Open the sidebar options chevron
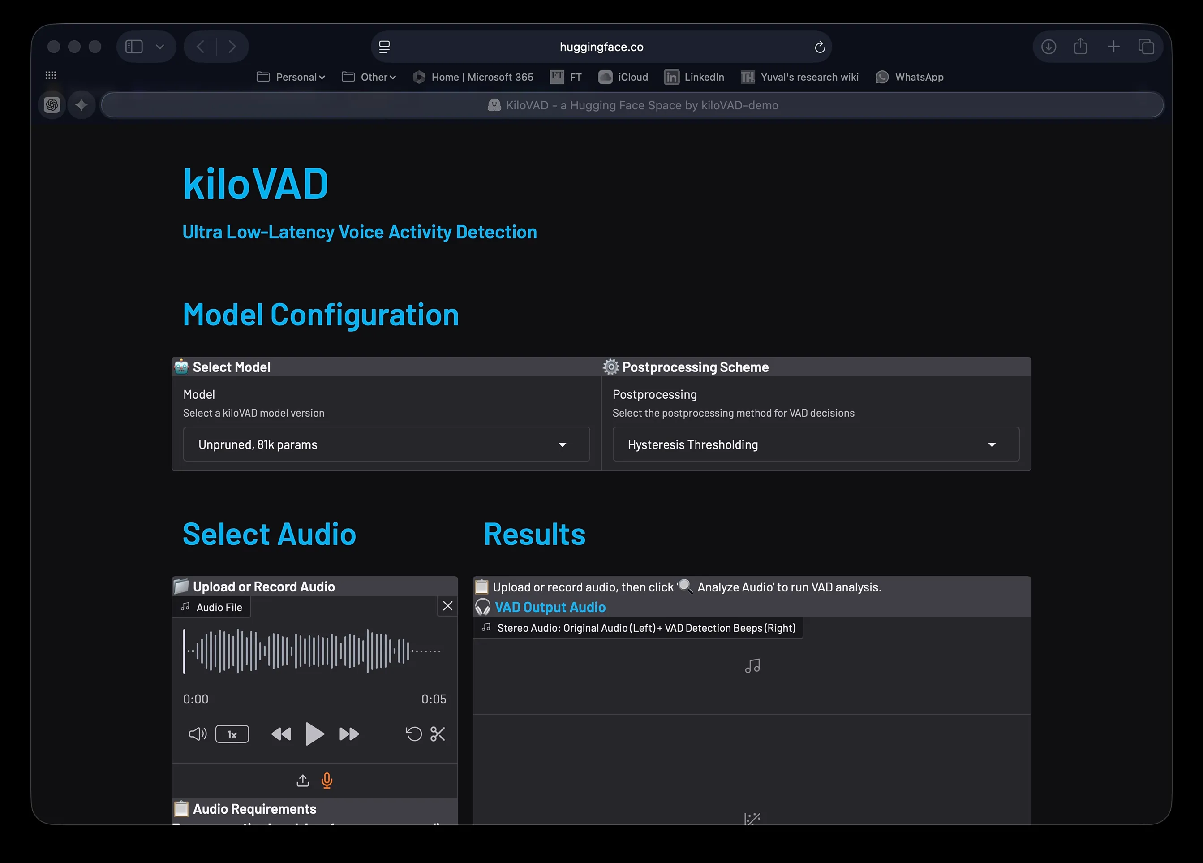The height and width of the screenshot is (863, 1203). pyautogui.click(x=159, y=47)
